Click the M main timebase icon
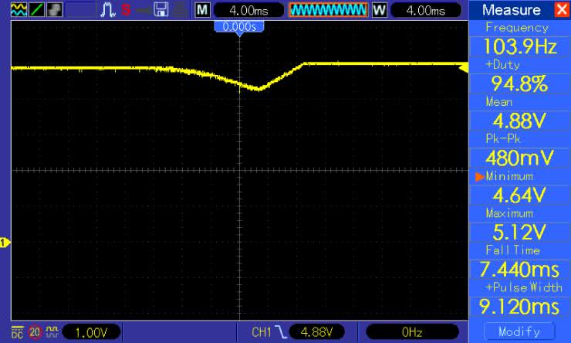Screen dimensions: 571x343 point(202,10)
